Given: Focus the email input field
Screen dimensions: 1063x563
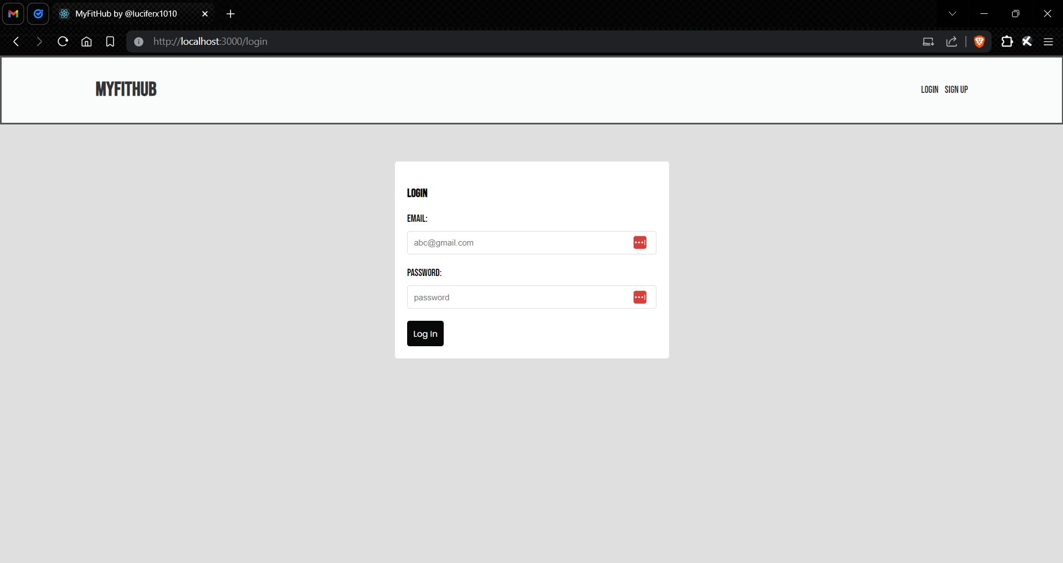Looking at the screenshot, I should click(x=518, y=243).
